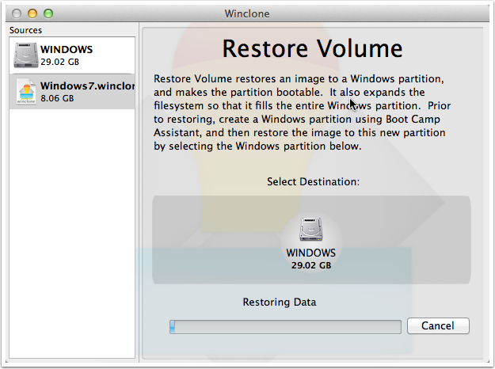Click the Restoring Data progress bar
The width and height of the screenshot is (495, 369).
(285, 327)
